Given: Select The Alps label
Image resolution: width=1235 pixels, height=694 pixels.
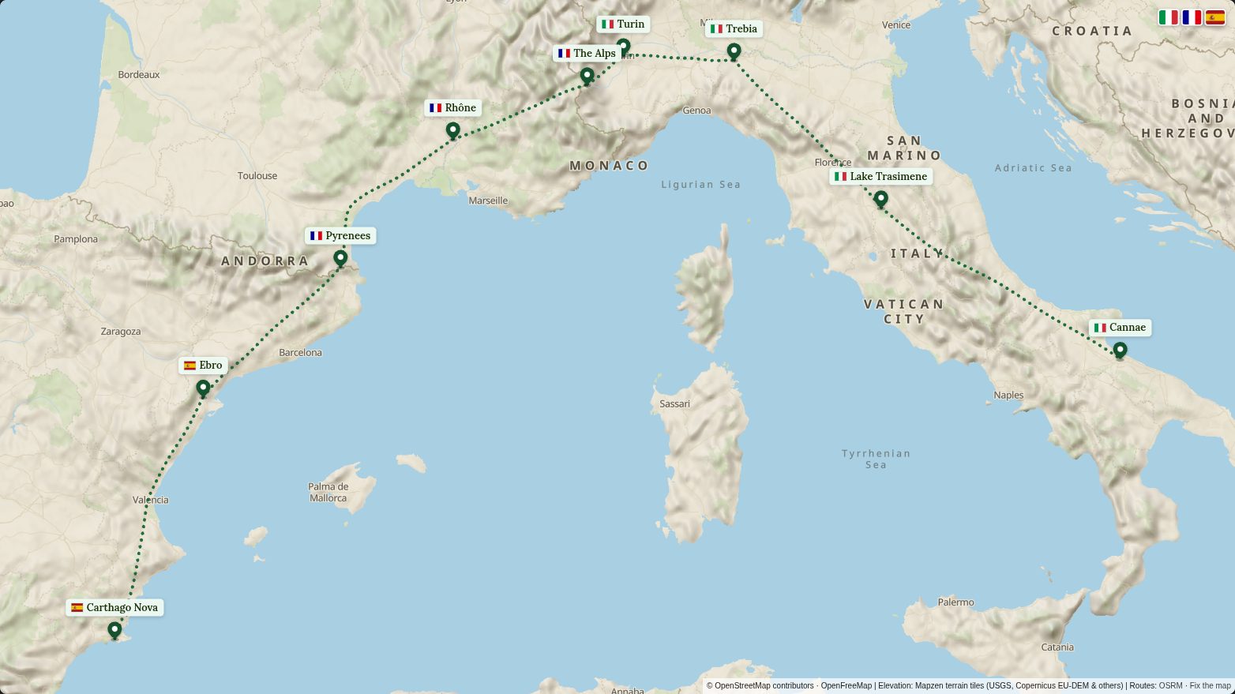Looking at the screenshot, I should pyautogui.click(x=587, y=53).
